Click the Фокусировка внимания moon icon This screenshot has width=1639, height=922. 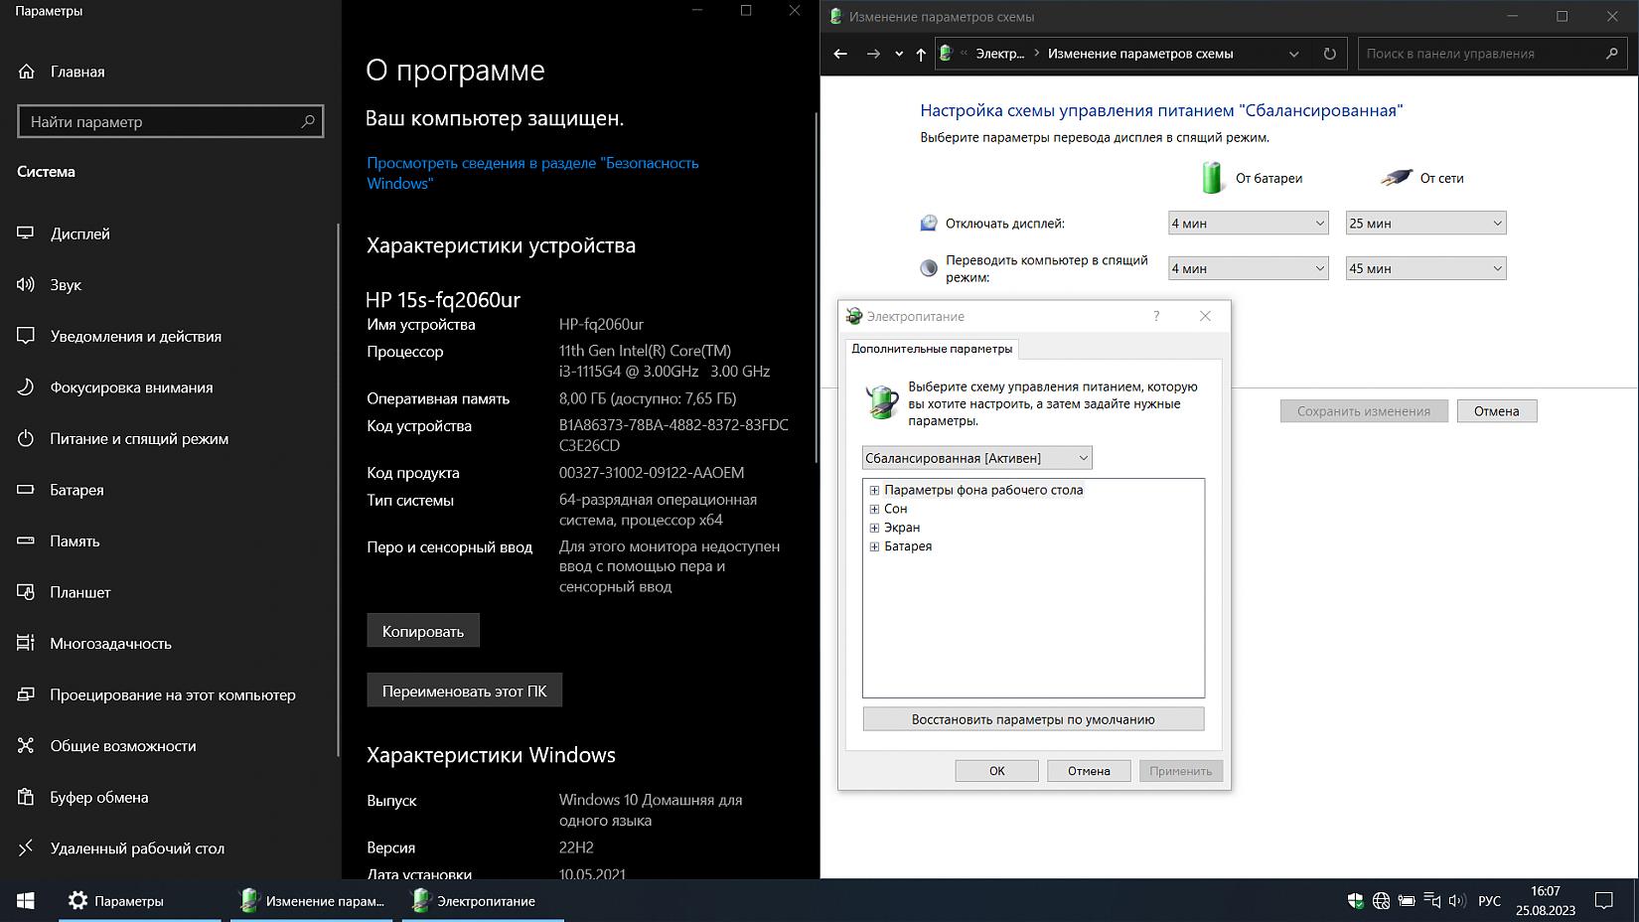26,387
